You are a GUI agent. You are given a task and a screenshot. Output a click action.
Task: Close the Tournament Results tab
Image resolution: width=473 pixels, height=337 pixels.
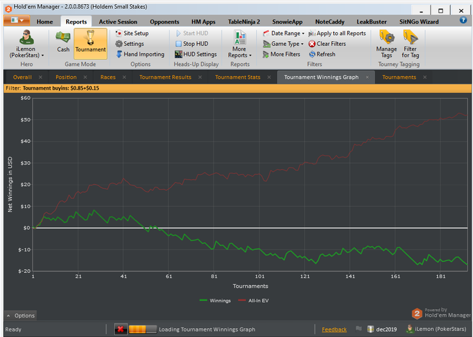[x=200, y=78]
